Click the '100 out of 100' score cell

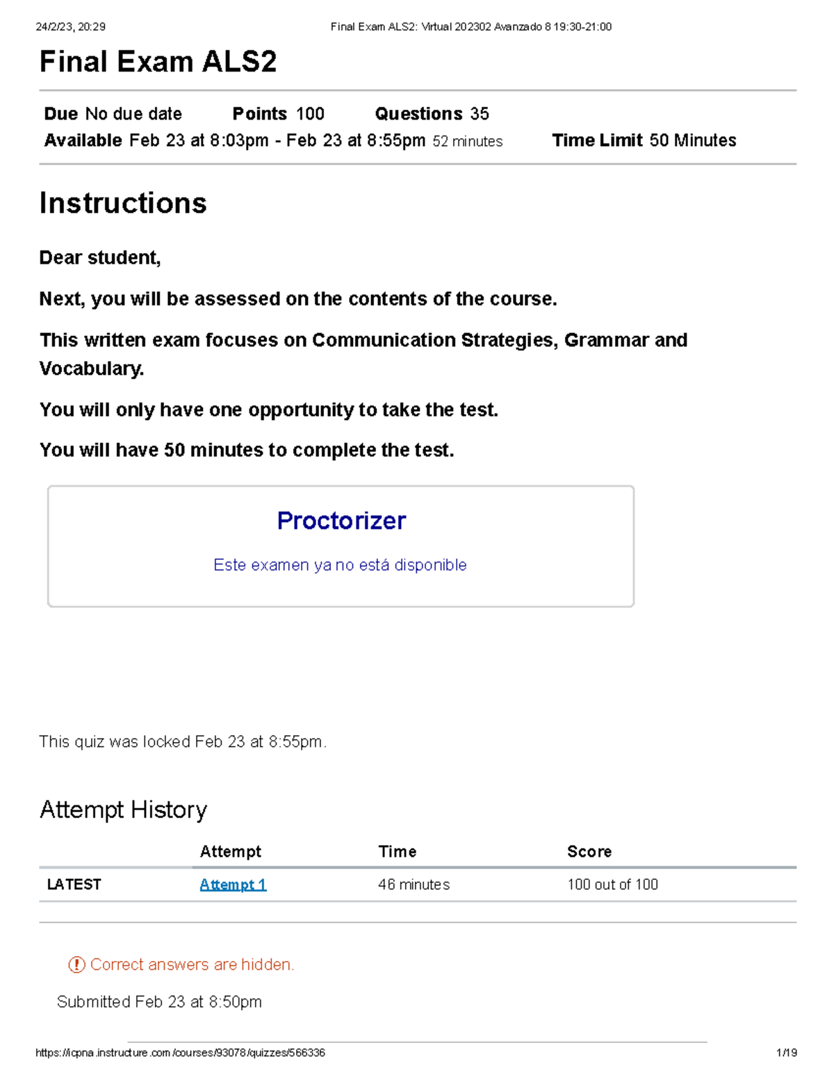612,885
